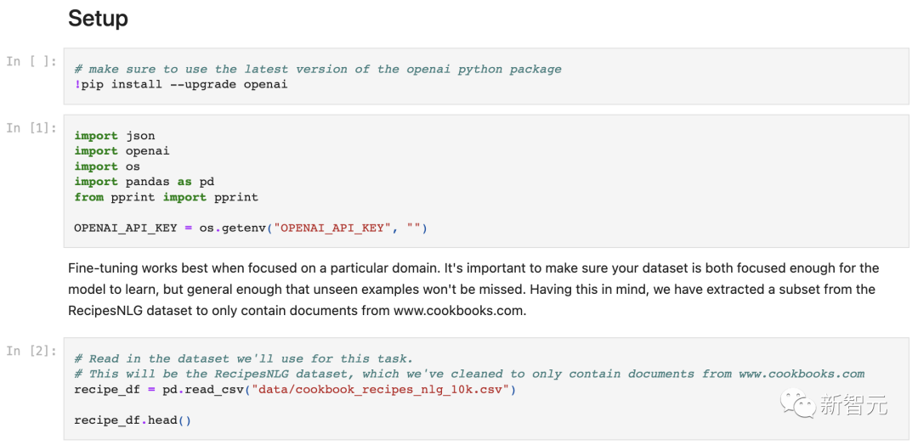Click the recipe_df.head() code line
This screenshot has height=445, width=918.
(x=133, y=420)
